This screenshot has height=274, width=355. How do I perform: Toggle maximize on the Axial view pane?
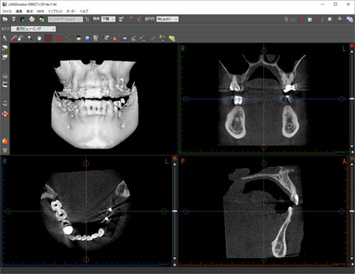coord(175,158)
